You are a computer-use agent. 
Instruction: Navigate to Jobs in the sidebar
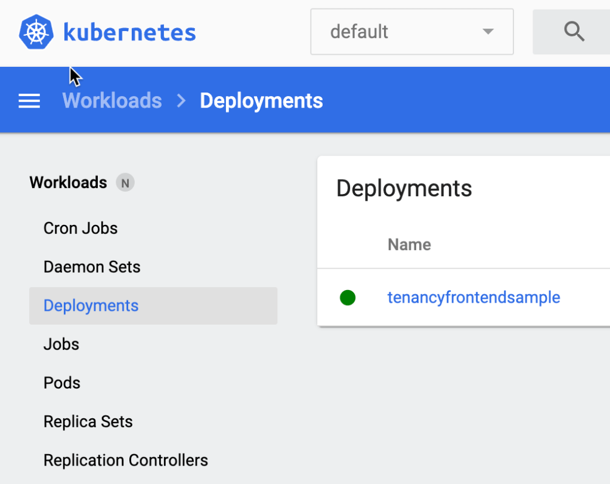(x=61, y=344)
